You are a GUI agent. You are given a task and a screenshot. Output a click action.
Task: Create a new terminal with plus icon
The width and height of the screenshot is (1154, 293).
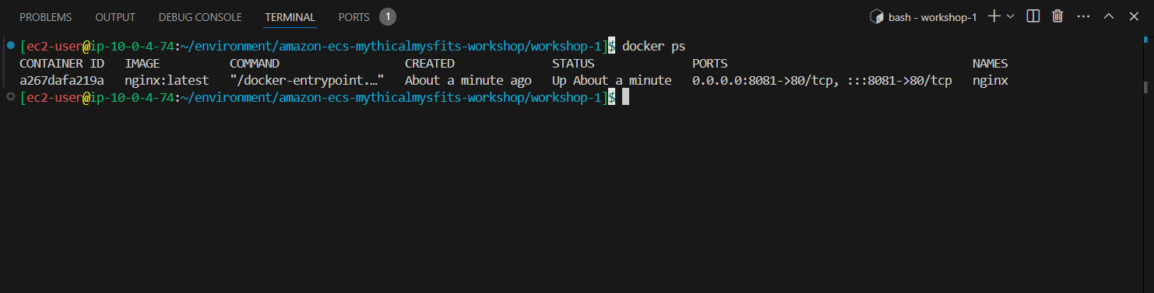pyautogui.click(x=994, y=16)
